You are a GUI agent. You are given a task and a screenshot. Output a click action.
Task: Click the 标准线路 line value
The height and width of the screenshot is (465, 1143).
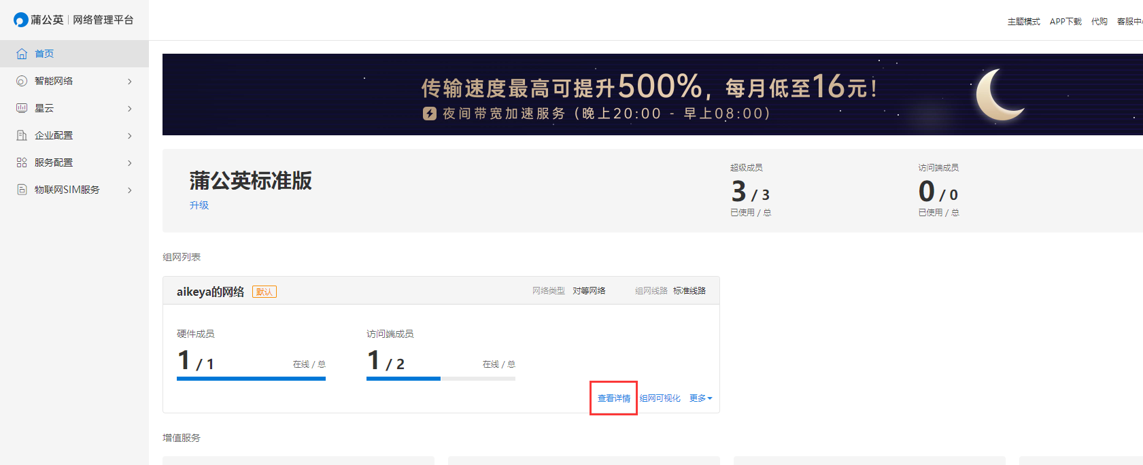point(689,291)
